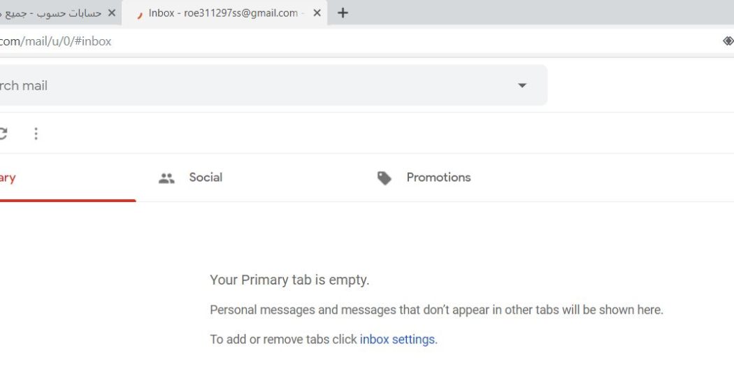The height and width of the screenshot is (367, 734).
Task: Click the 'Personal messages' description text
Action: tap(436, 310)
